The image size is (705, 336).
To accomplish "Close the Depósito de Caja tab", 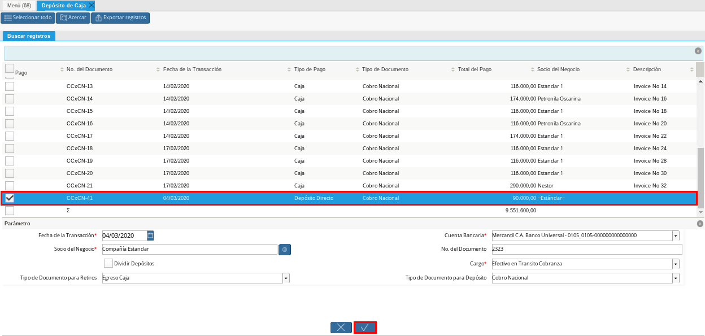I will pos(92,5).
